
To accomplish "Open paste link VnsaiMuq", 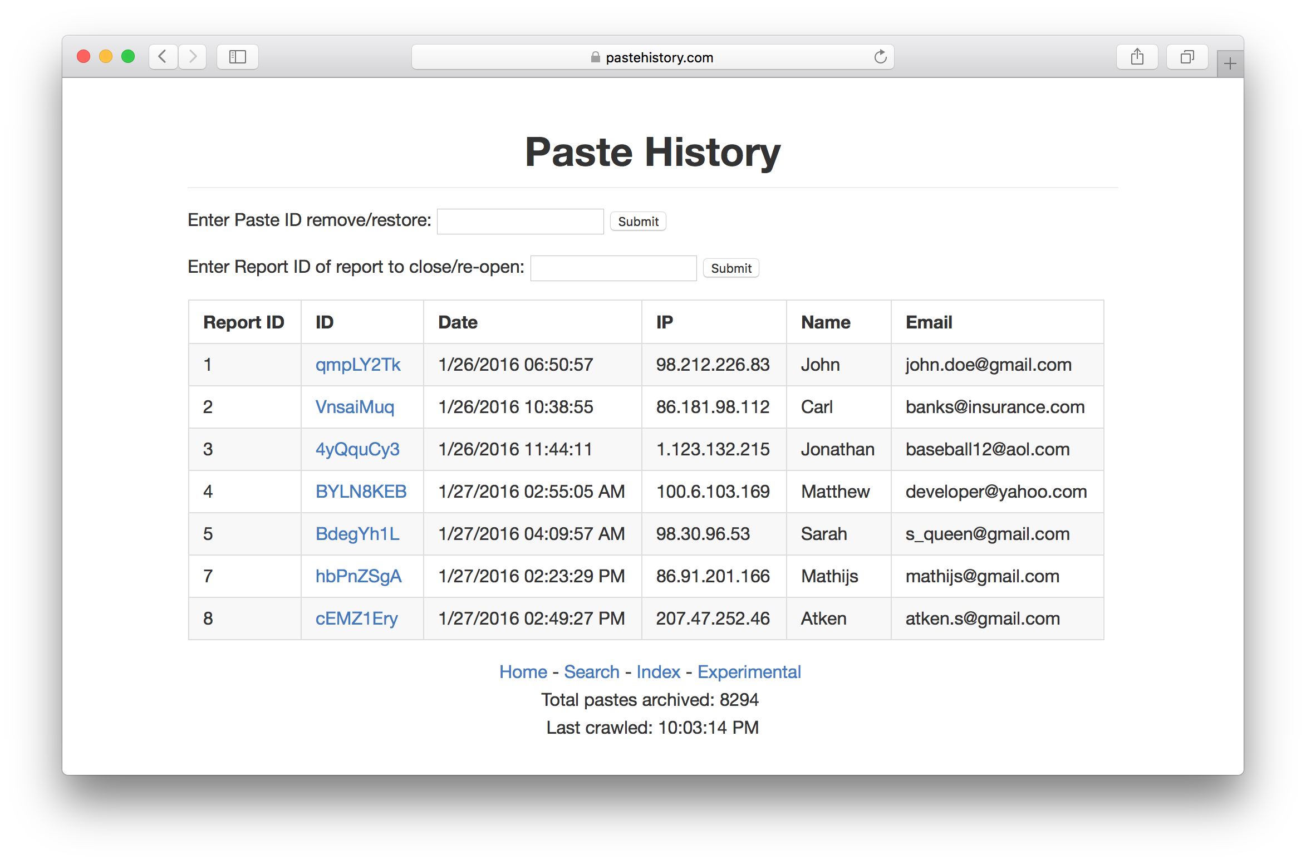I will 355,407.
